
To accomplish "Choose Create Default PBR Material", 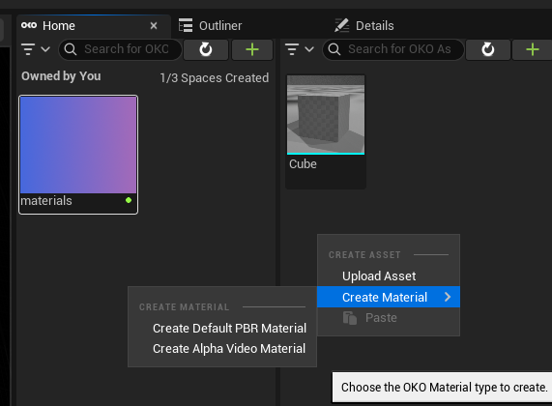I will [x=222, y=328].
